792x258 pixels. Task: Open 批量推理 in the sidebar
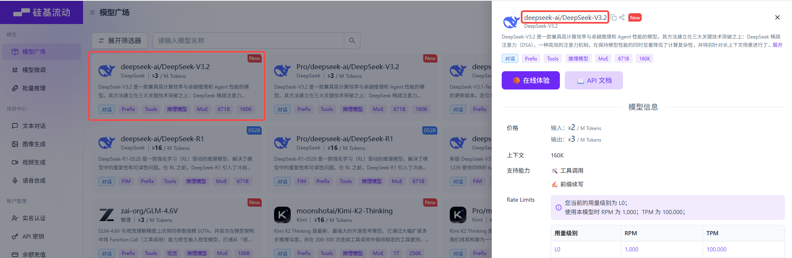click(41, 88)
